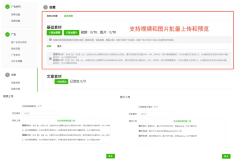Click 点击或拖拽批量上传 link in 图片上传 panel

pyautogui.click(x=182, y=121)
